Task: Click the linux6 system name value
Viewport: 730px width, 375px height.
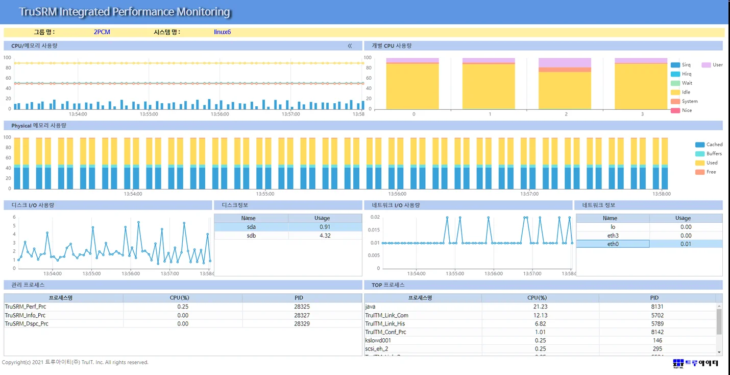Action: (223, 32)
